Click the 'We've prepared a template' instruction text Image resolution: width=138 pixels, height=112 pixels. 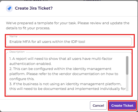68,26
